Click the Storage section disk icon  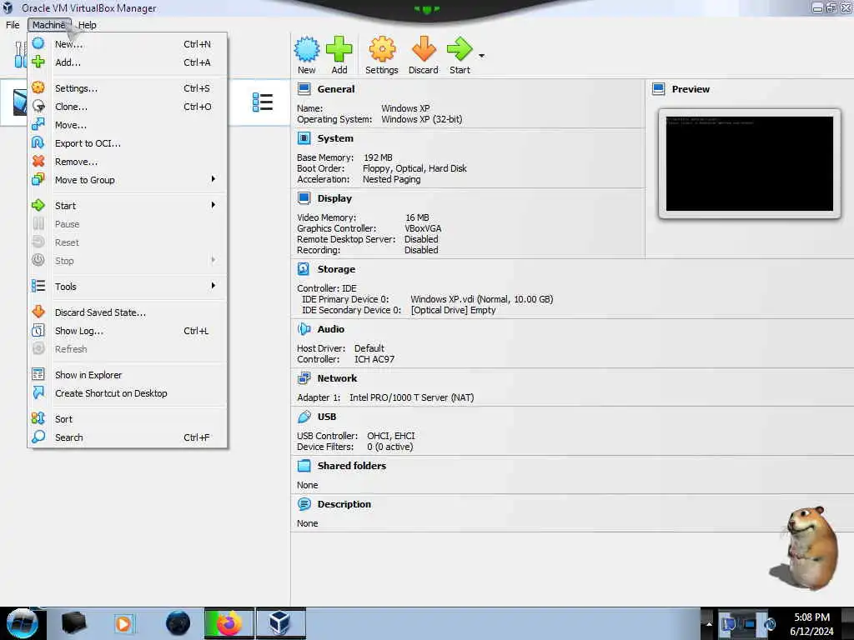click(x=304, y=269)
